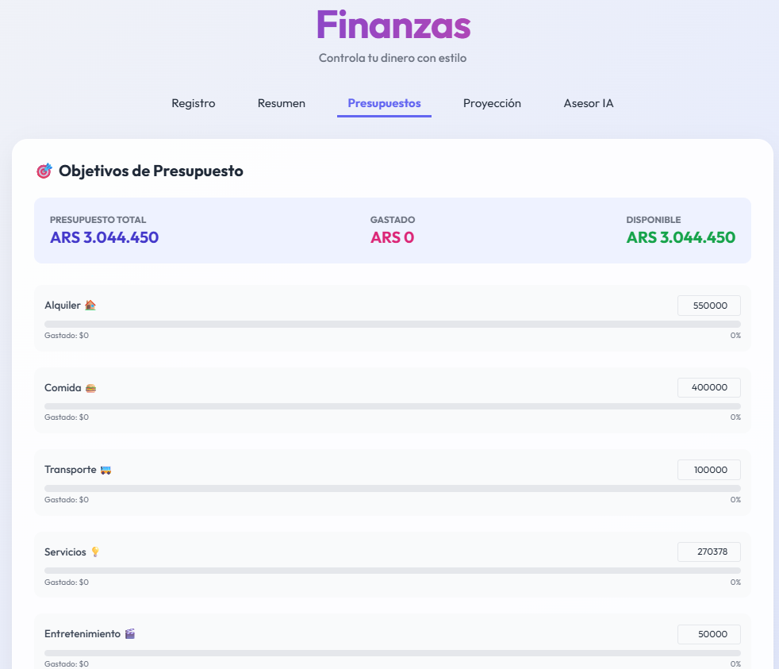The height and width of the screenshot is (669, 779).
Task: Focus the Entretenimiento budget input with 50000
Action: click(709, 634)
